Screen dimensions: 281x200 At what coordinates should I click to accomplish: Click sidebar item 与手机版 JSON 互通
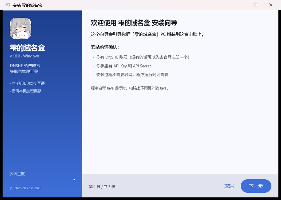(27, 83)
